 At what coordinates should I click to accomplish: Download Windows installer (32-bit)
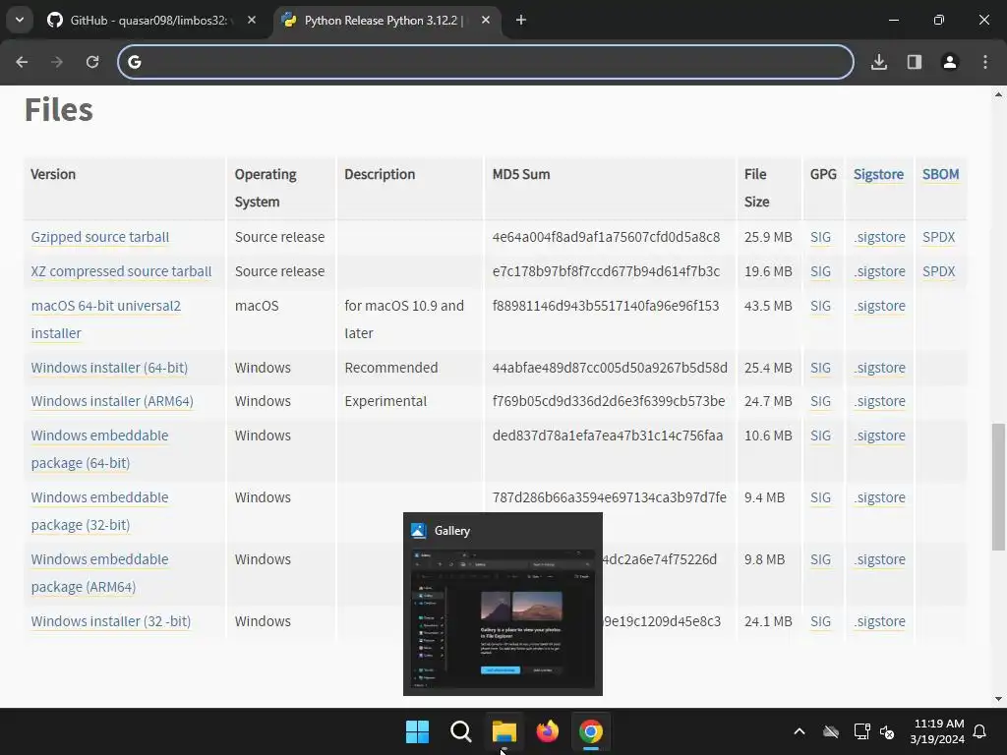110,621
